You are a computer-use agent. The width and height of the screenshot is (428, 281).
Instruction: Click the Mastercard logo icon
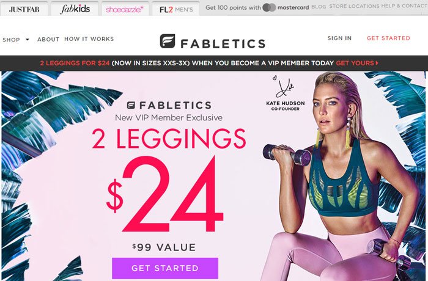pyautogui.click(x=269, y=8)
